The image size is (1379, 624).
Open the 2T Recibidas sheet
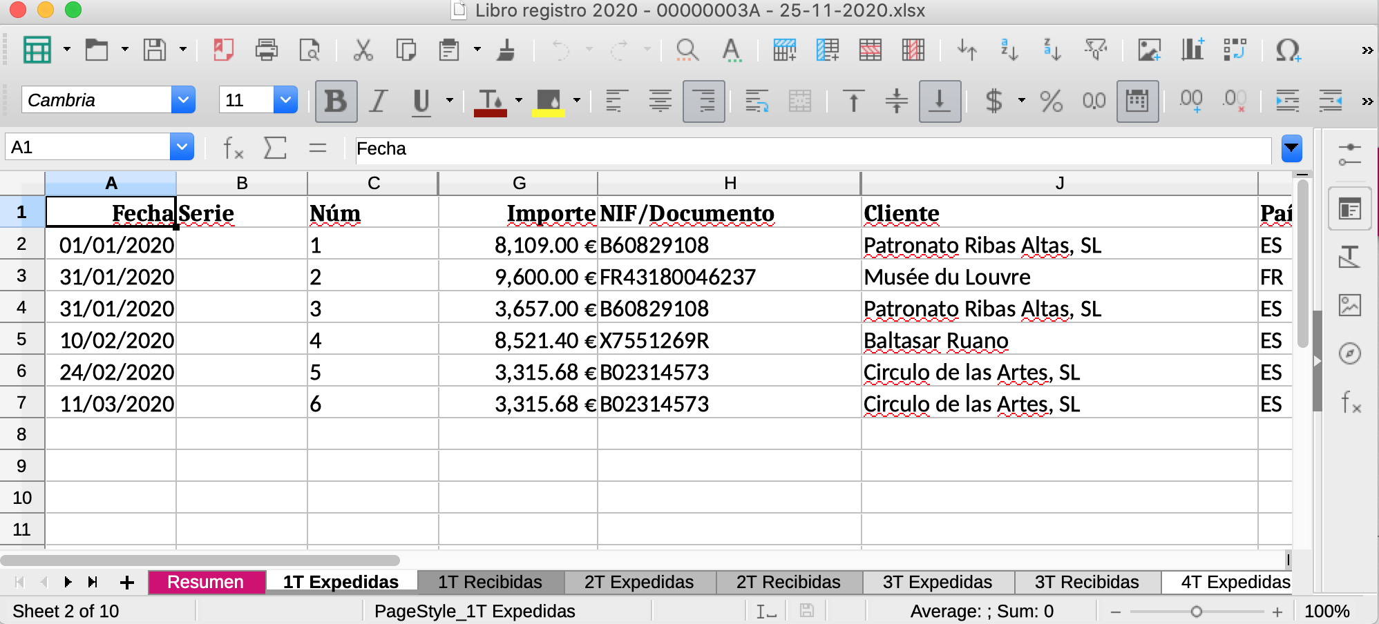pos(789,582)
